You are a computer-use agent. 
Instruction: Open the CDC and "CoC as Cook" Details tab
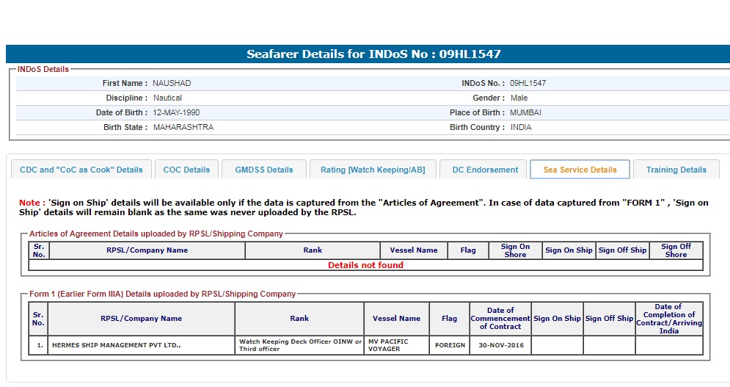coord(81,170)
